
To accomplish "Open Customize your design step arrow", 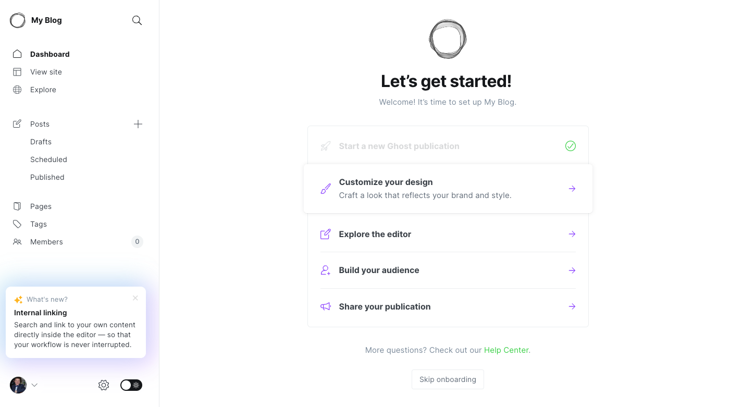I will 572,189.
